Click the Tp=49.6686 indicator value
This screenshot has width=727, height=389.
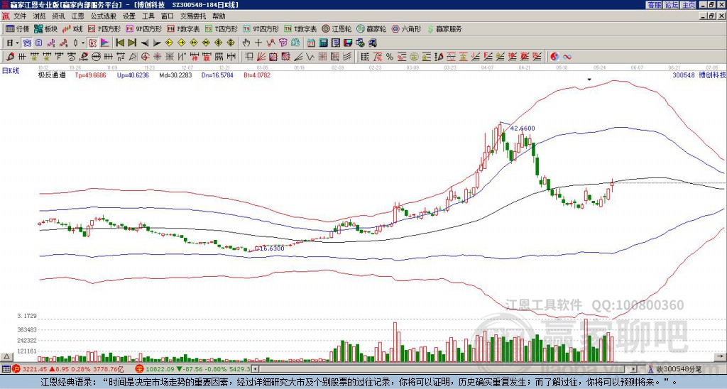click(x=90, y=75)
